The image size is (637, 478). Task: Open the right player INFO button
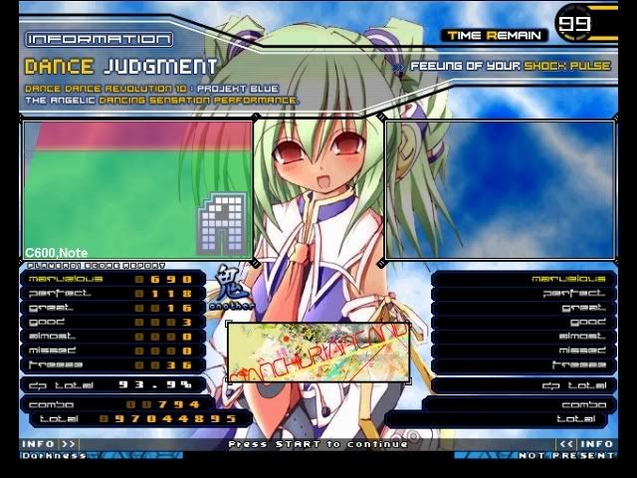(597, 444)
